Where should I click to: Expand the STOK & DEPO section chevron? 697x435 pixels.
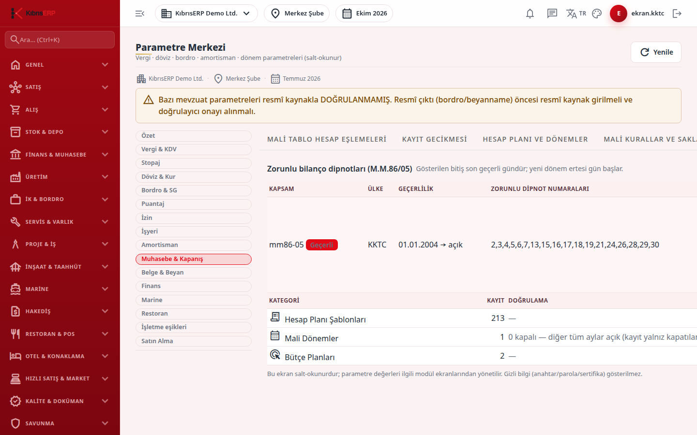click(105, 132)
